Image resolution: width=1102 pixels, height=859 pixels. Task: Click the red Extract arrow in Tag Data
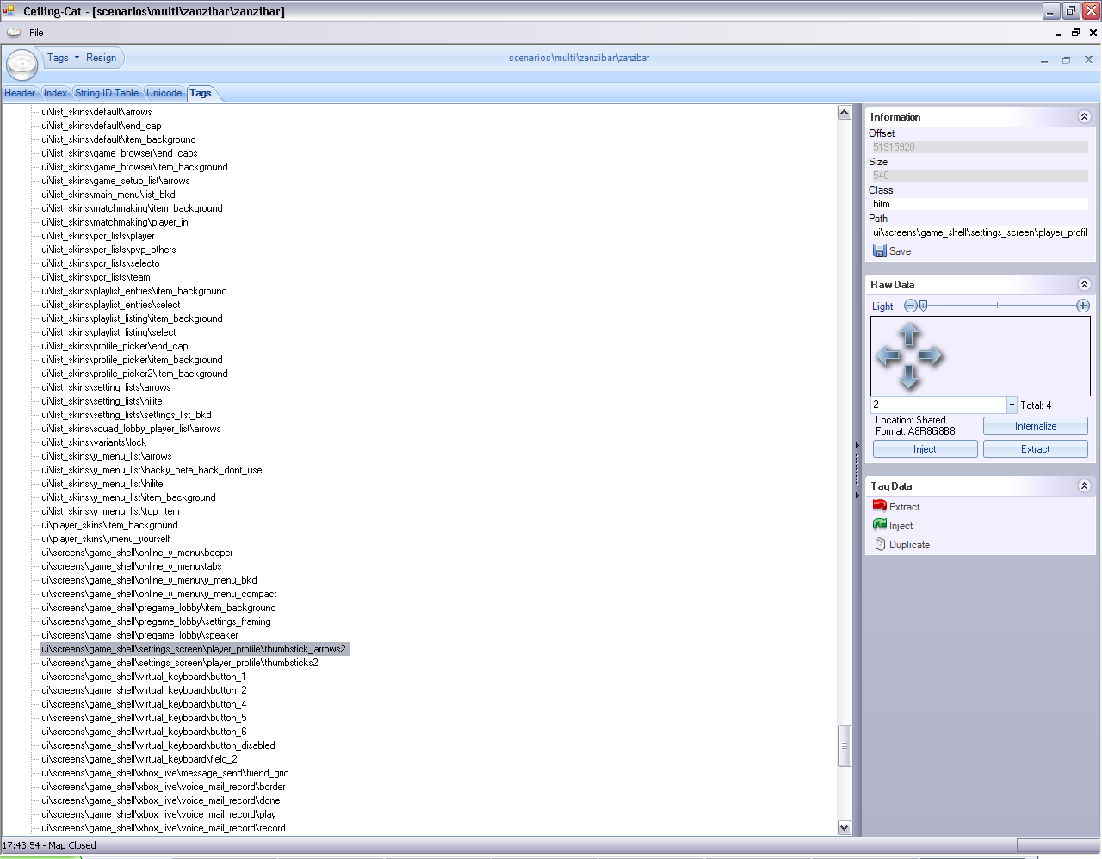[x=879, y=506]
